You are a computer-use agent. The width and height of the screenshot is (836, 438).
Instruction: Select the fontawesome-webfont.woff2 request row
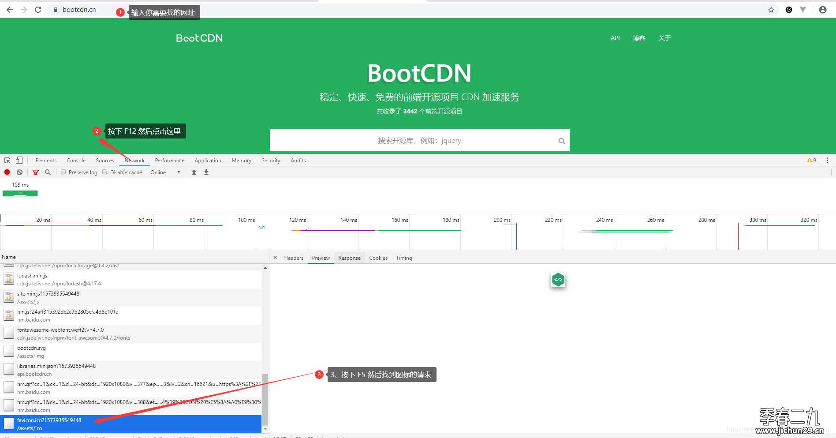tap(131, 334)
